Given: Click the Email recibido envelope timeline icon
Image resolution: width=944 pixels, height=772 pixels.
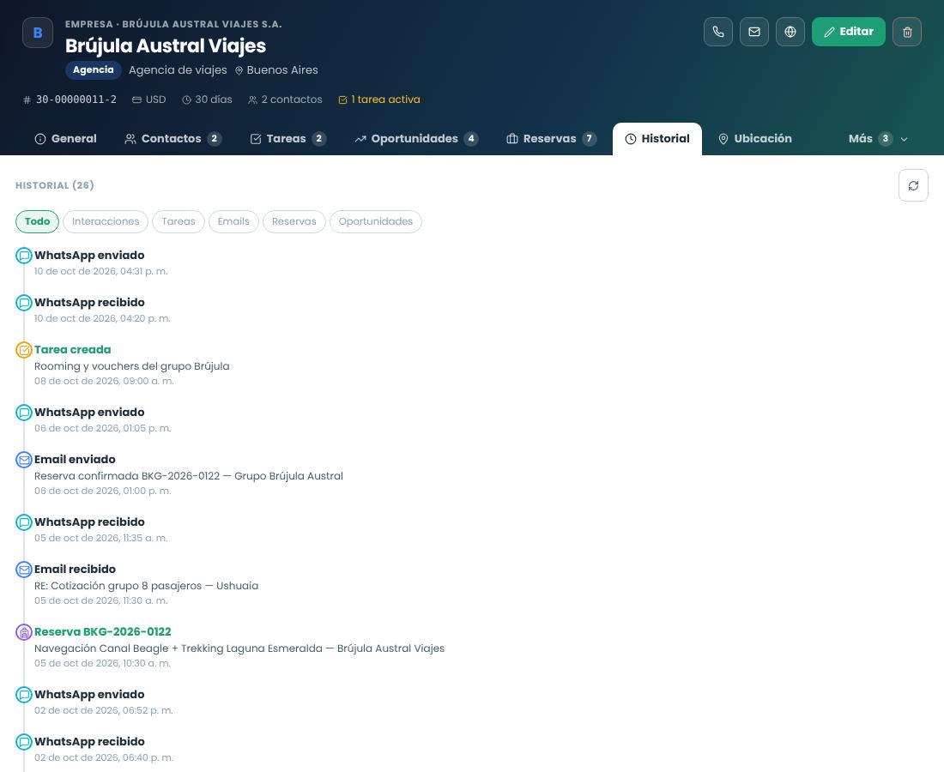Looking at the screenshot, I should 23,570.
